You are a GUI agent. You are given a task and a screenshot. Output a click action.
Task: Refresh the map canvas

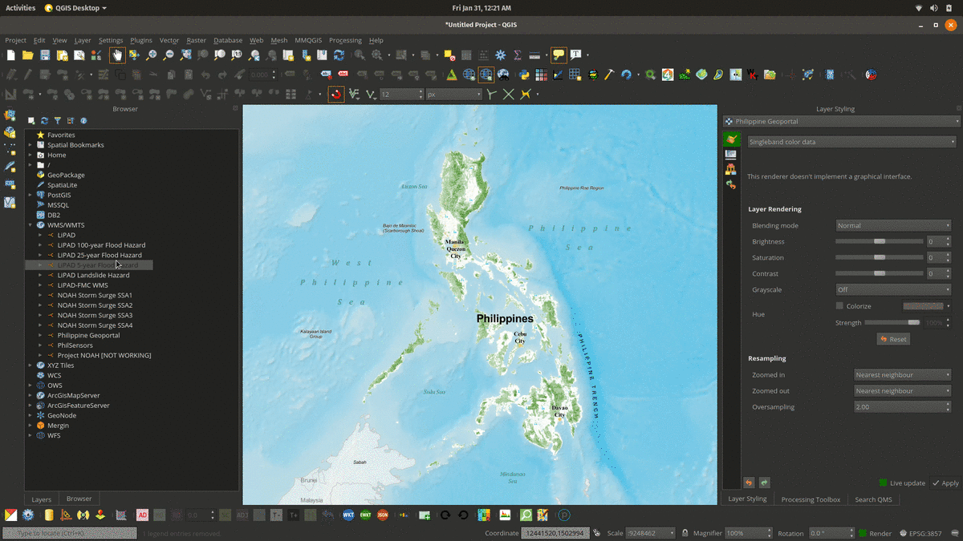tap(339, 55)
